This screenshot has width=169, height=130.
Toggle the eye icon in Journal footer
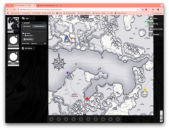tap(45, 44)
